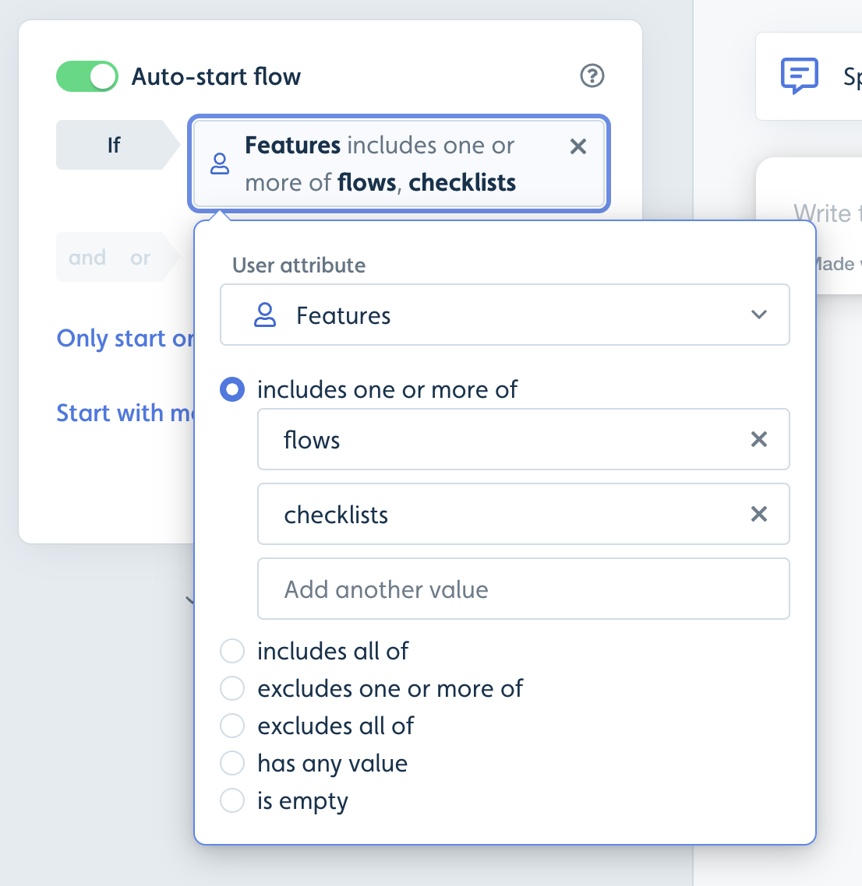This screenshot has height=886, width=862.
Task: Click the speech bubble icon
Action: [799, 76]
